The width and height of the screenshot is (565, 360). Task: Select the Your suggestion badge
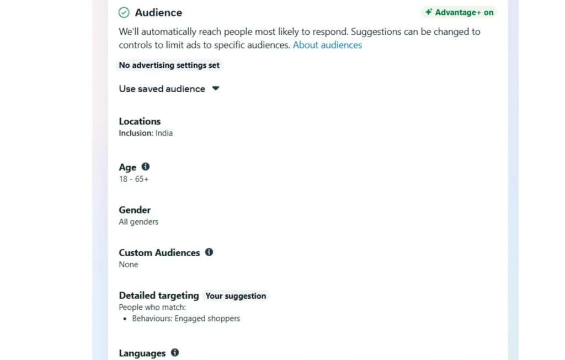tap(236, 296)
